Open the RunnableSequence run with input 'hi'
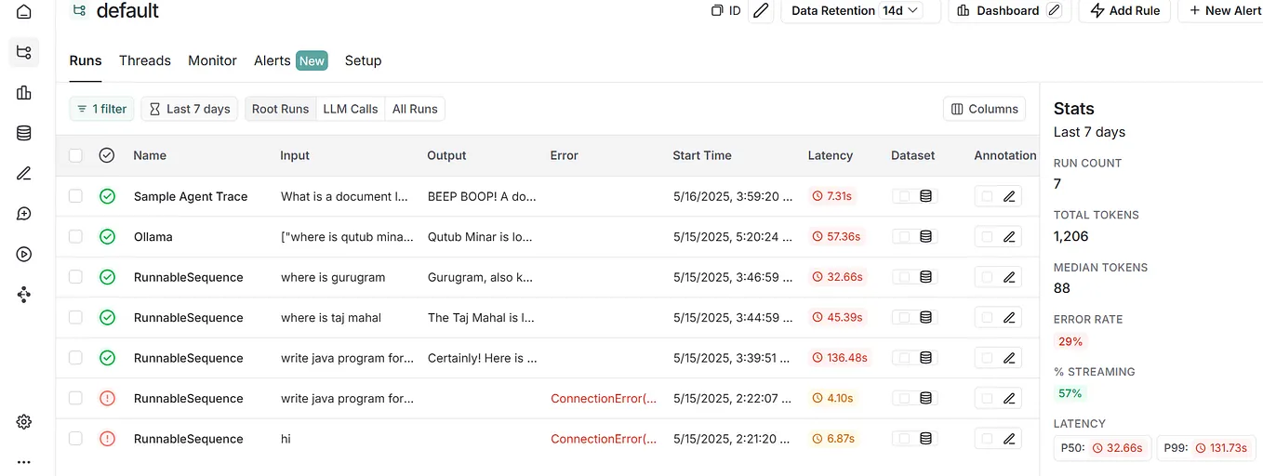1263x476 pixels. click(189, 439)
